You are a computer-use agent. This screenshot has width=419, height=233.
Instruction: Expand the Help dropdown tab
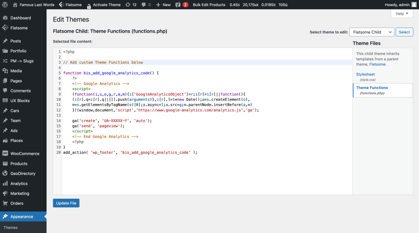[402, 13]
